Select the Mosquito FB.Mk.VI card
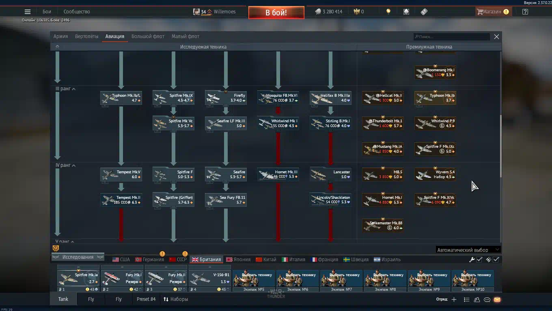 click(278, 98)
